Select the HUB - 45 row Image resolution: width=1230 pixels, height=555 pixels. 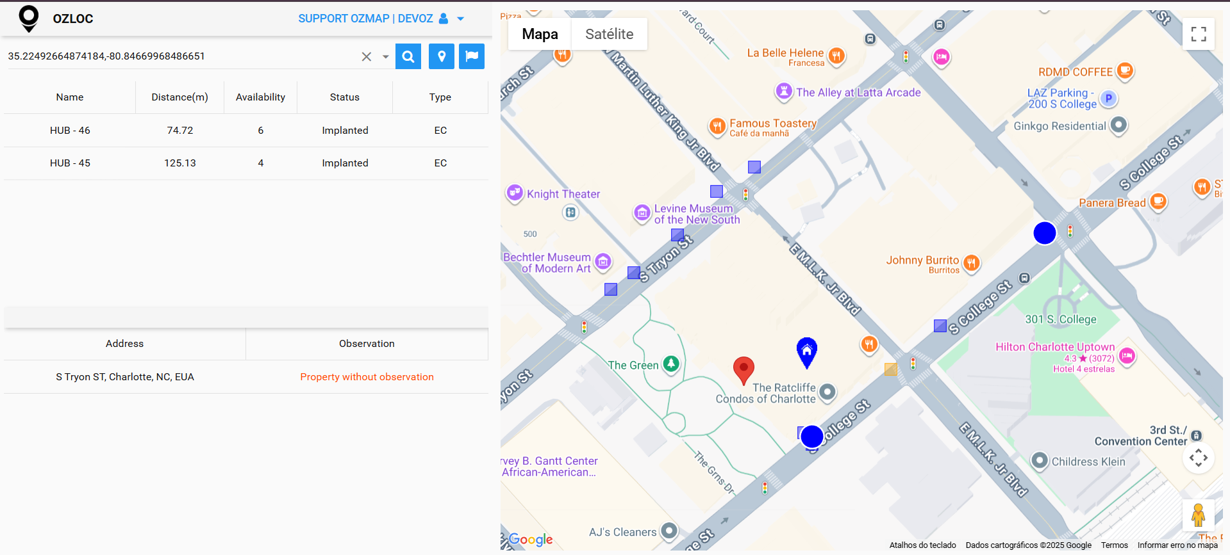pos(246,163)
